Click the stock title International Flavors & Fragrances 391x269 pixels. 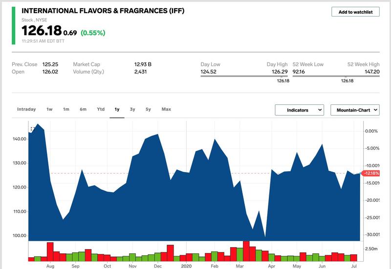[103, 11]
